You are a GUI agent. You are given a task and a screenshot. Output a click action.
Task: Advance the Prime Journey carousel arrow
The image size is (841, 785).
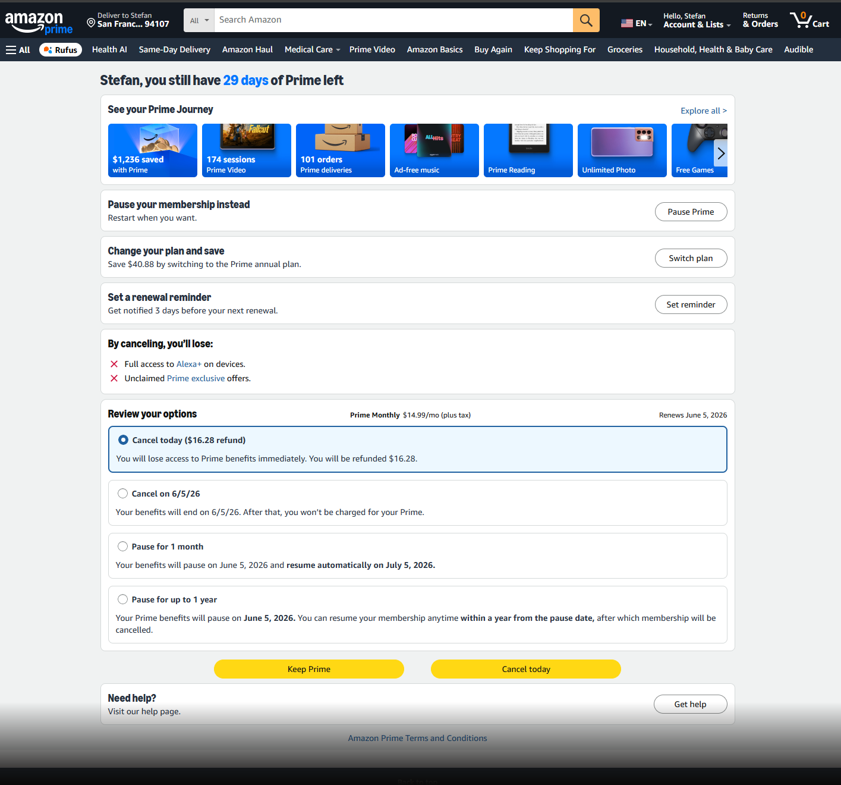(x=720, y=153)
